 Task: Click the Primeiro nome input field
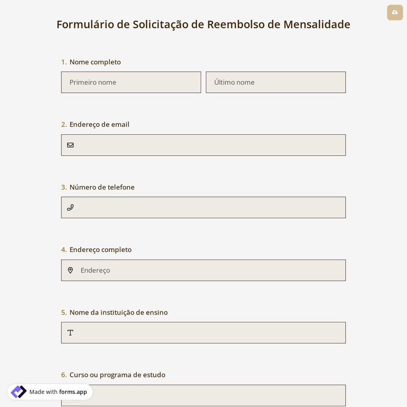pyautogui.click(x=131, y=82)
